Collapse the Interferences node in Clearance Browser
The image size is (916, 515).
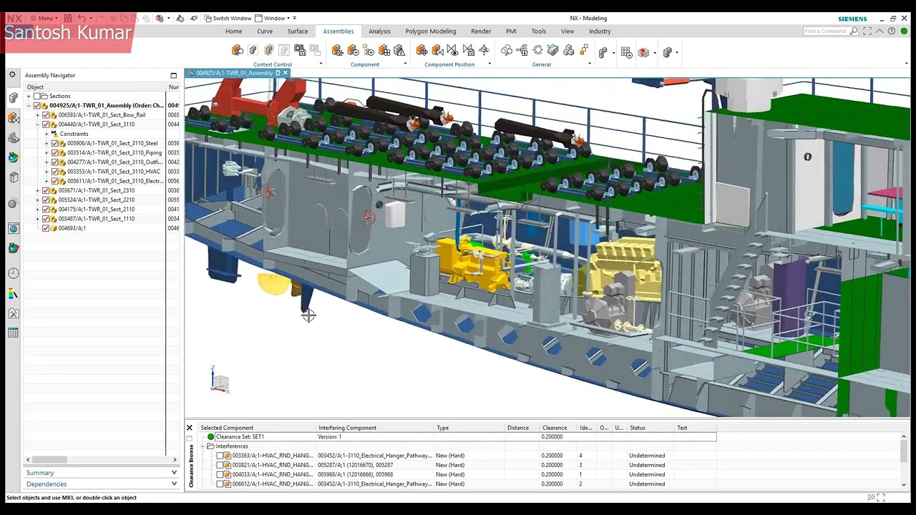tap(203, 446)
